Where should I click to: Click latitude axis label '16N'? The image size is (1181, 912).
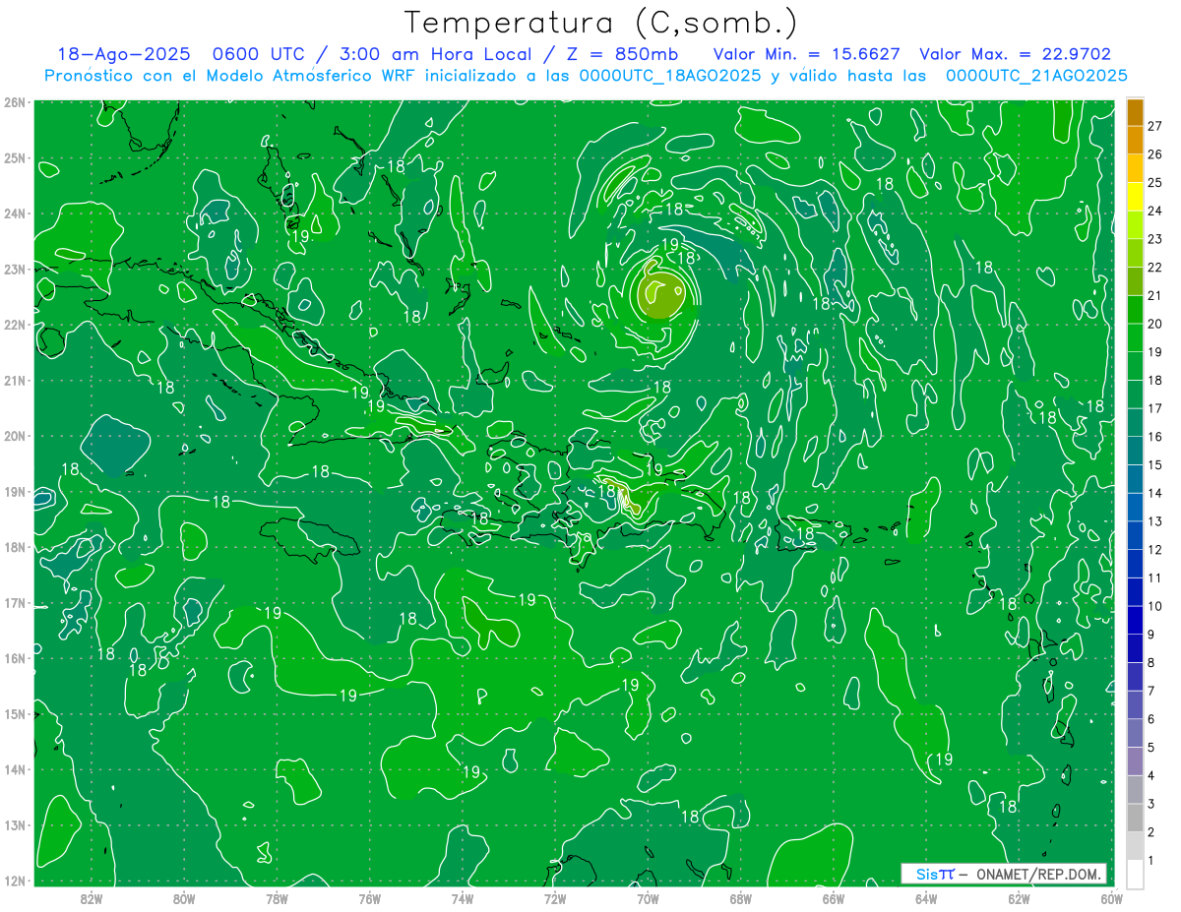coord(15,658)
